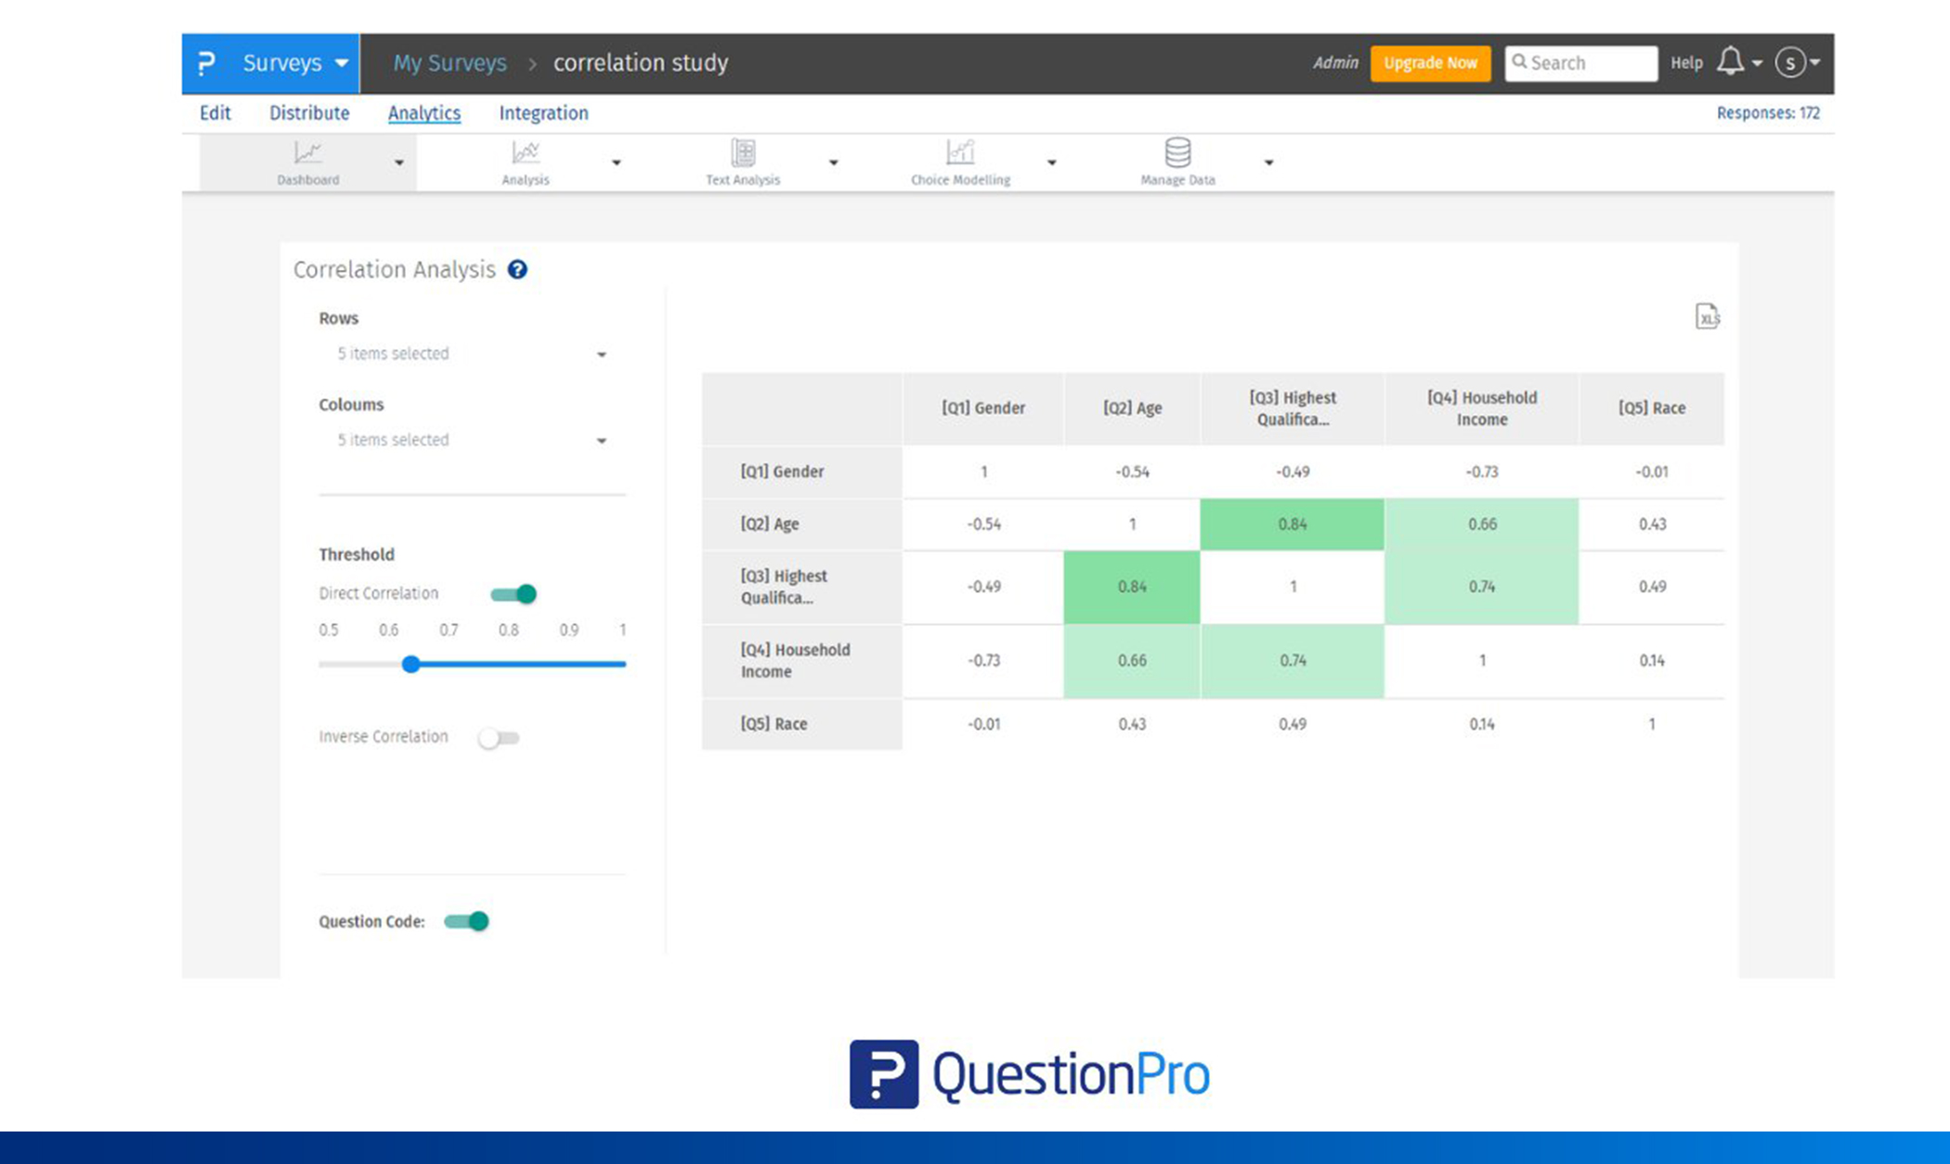This screenshot has height=1164, width=1950.
Task: Open the Dashboard chart icon
Action: point(307,152)
